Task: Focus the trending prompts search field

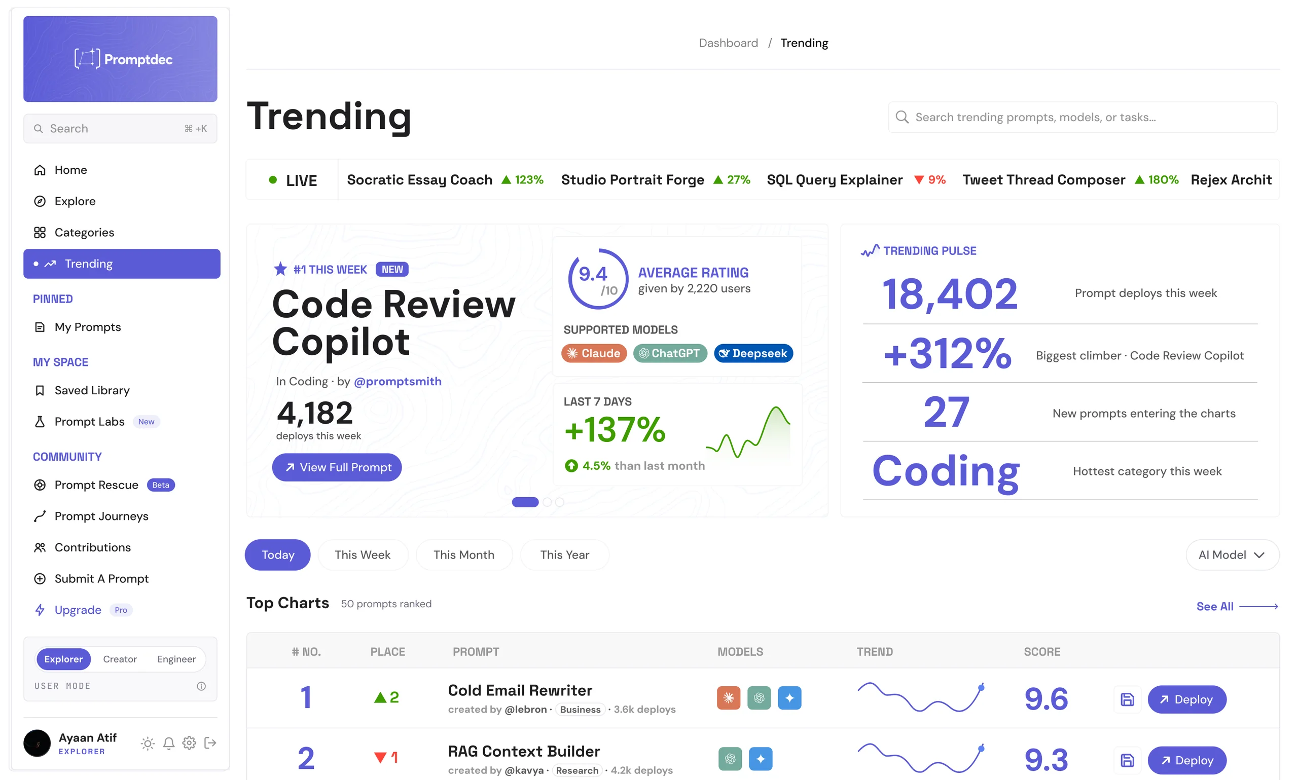Action: coord(1083,117)
